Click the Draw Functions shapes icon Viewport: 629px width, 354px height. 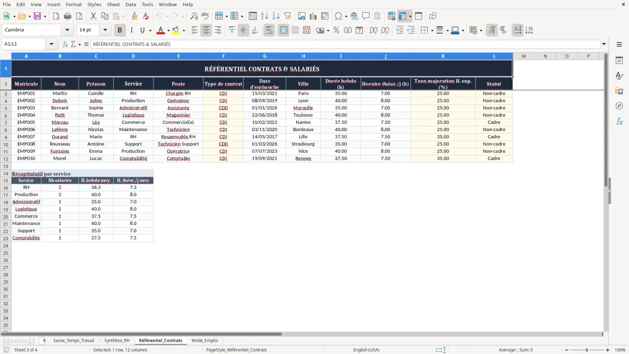click(432, 16)
